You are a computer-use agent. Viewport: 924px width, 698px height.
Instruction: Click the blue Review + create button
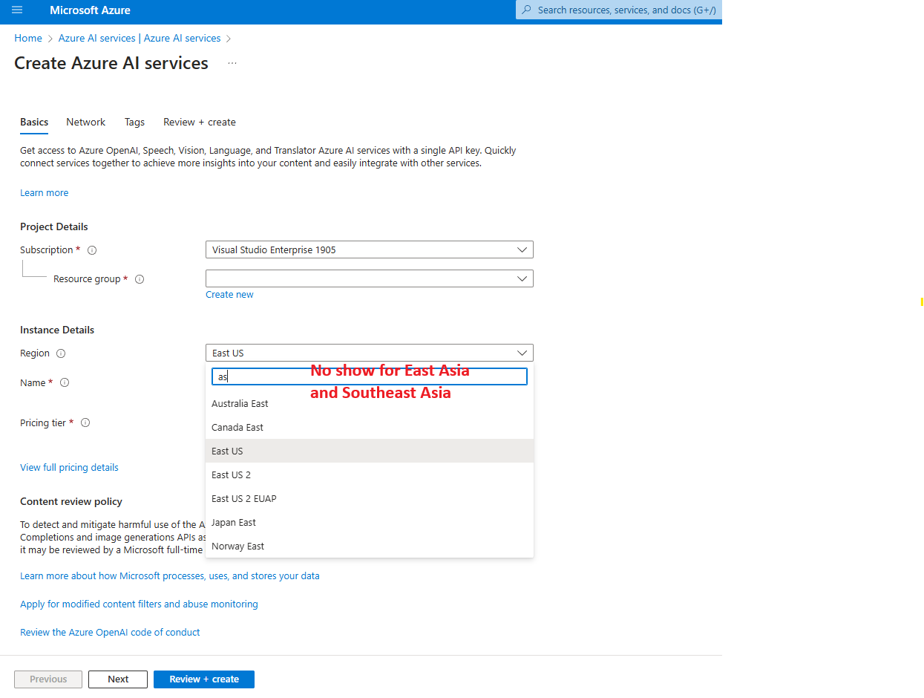coord(204,679)
